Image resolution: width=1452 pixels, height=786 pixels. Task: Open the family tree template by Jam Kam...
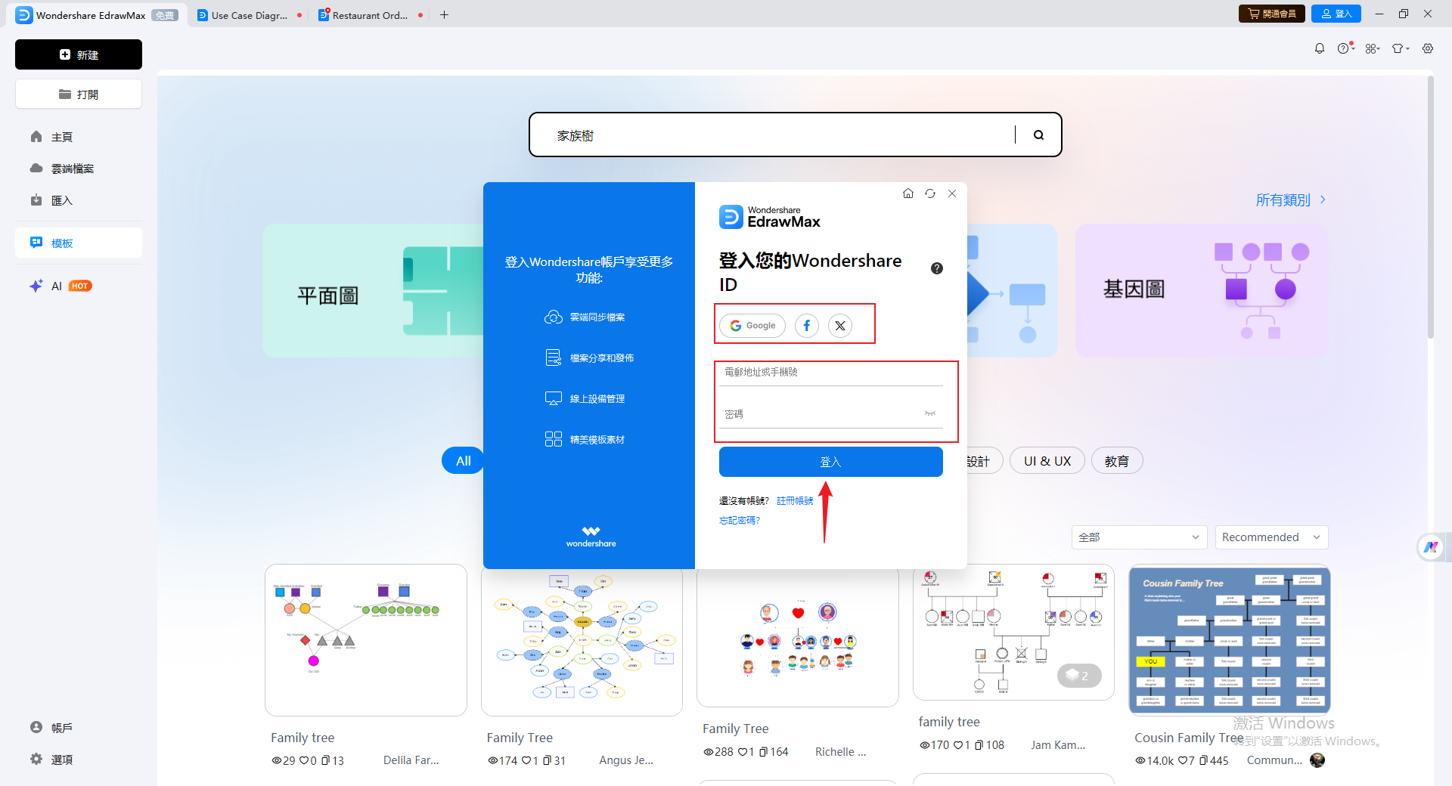point(1013,633)
